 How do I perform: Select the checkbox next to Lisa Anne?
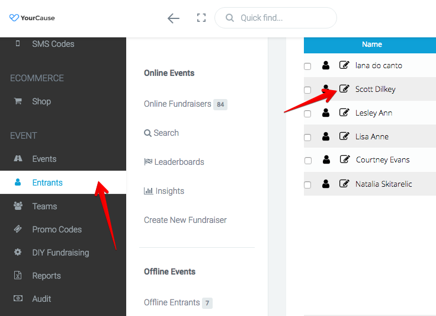pyautogui.click(x=307, y=138)
